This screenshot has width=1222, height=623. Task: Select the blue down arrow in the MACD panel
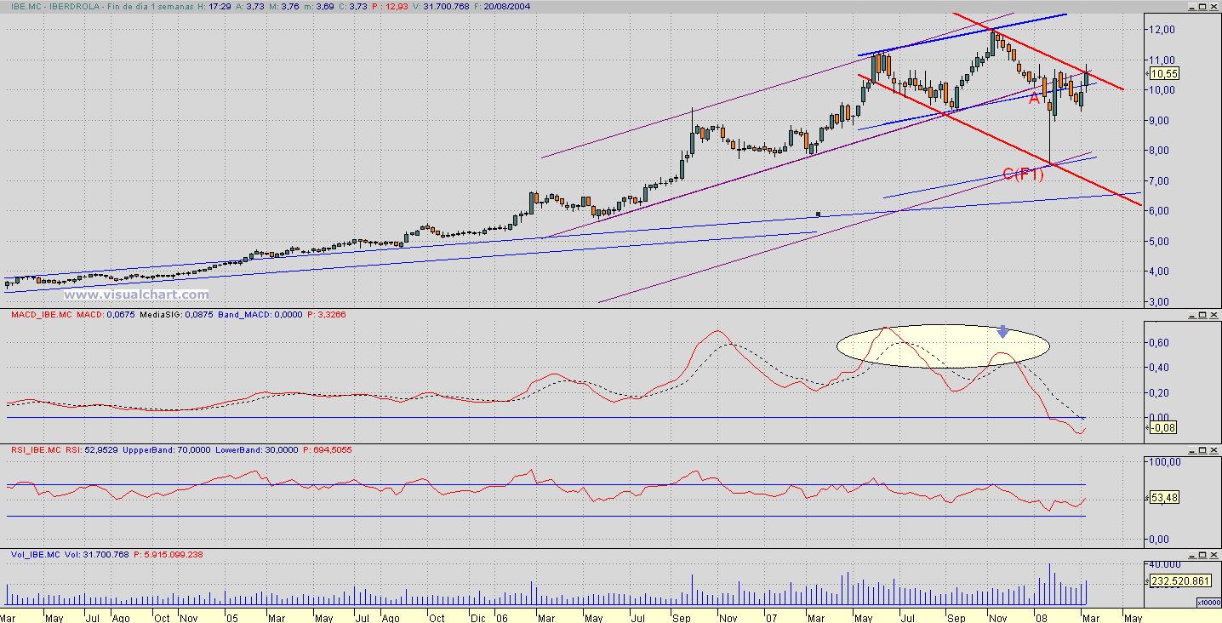1003,330
